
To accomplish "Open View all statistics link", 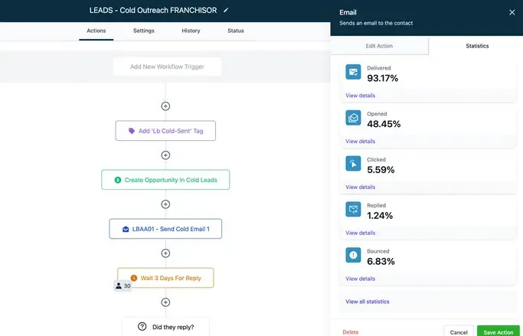I will [368, 302].
